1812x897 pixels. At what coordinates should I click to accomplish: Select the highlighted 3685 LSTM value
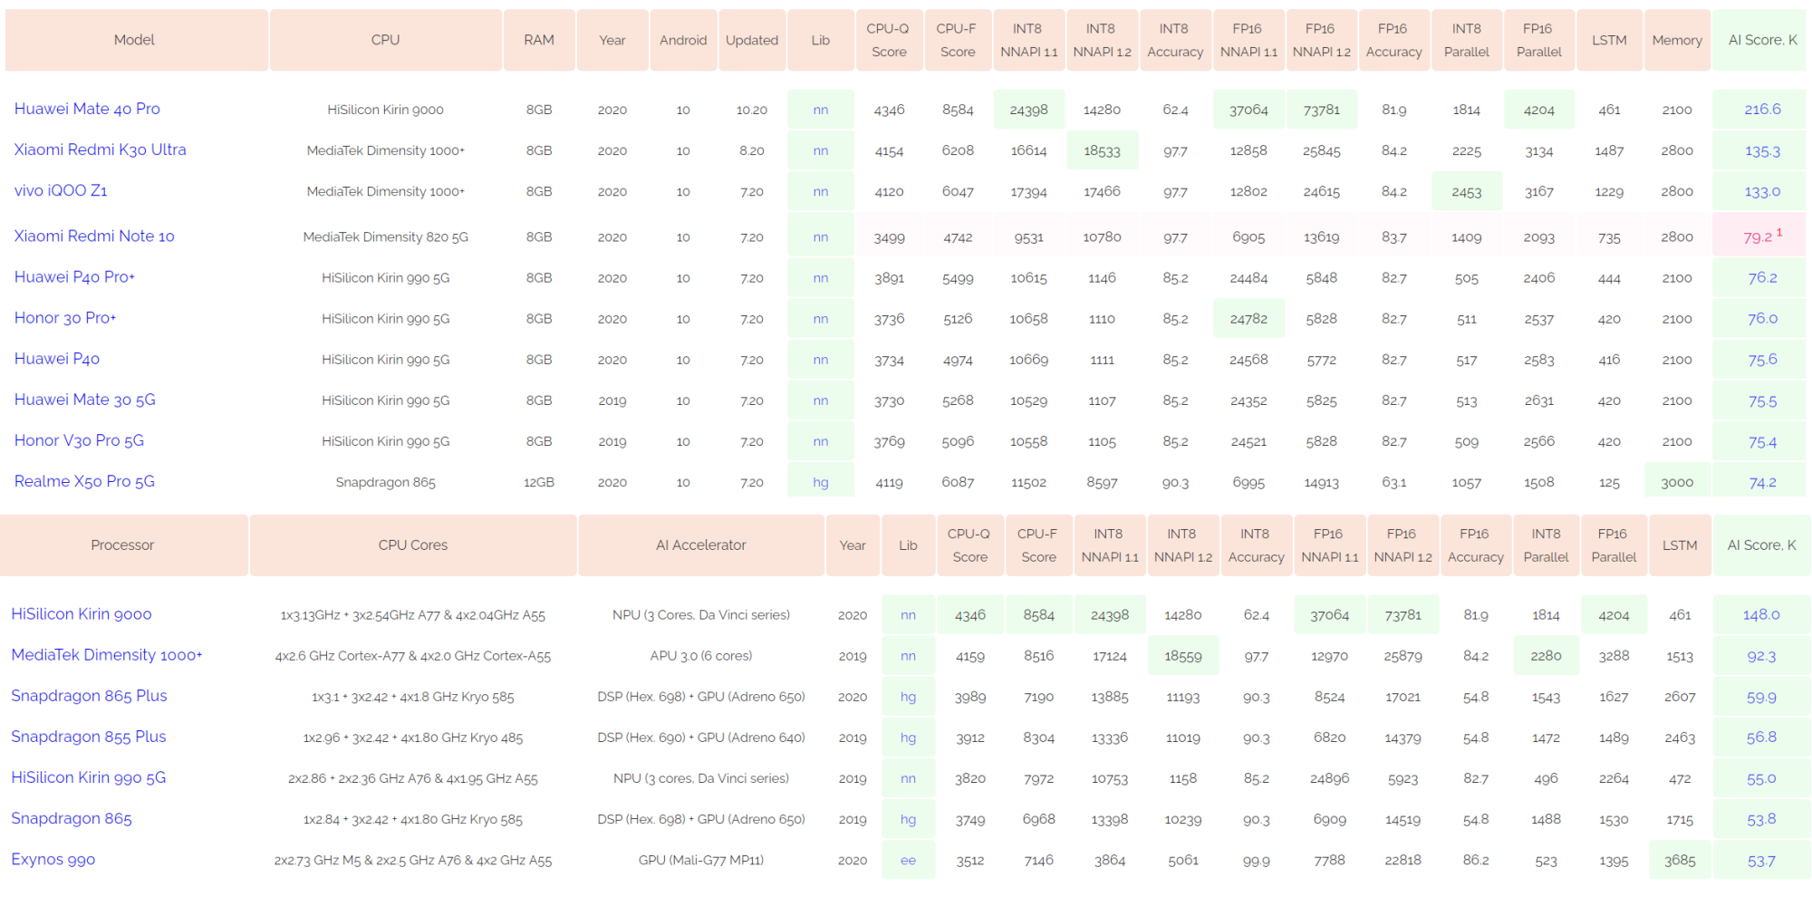(1680, 860)
